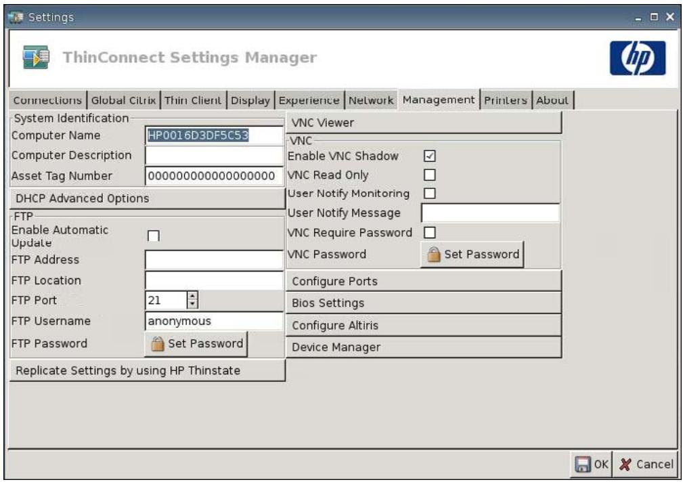Open DHCP Advanced Options

click(148, 198)
